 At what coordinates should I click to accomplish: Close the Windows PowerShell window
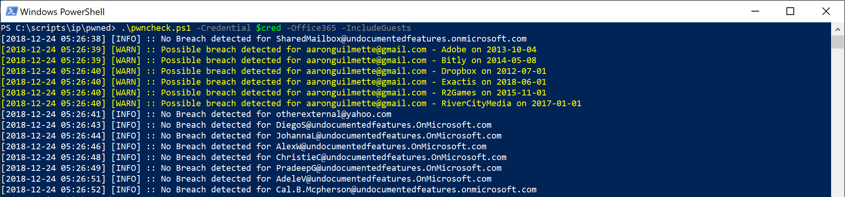tap(826, 12)
